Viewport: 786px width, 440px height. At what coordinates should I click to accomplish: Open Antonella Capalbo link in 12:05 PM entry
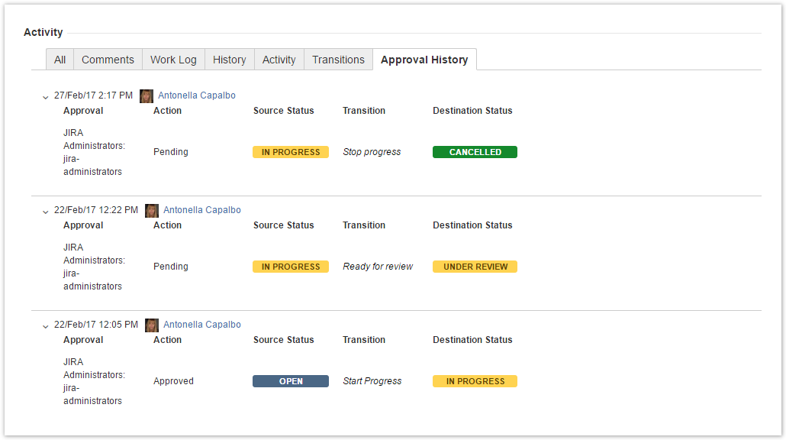point(202,325)
